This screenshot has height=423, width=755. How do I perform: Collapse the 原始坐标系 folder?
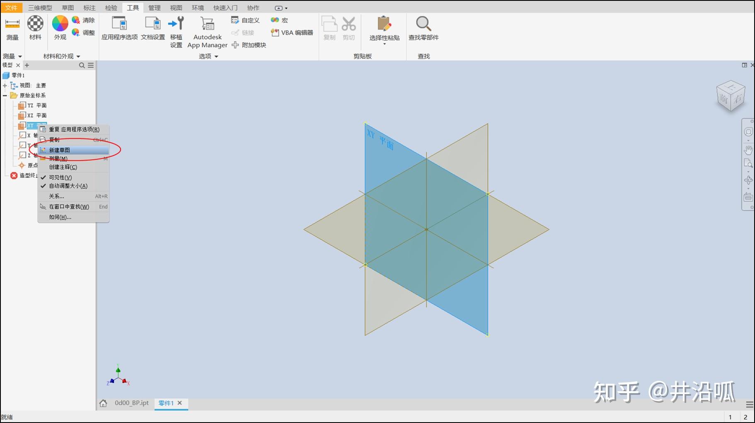[x=5, y=96]
